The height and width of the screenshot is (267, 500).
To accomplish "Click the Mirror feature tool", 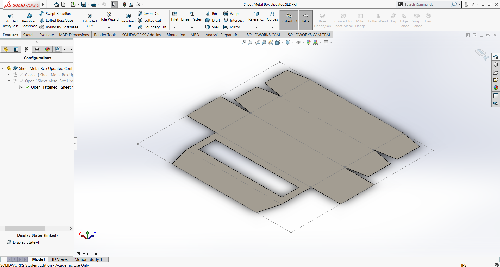I will click(x=232, y=27).
